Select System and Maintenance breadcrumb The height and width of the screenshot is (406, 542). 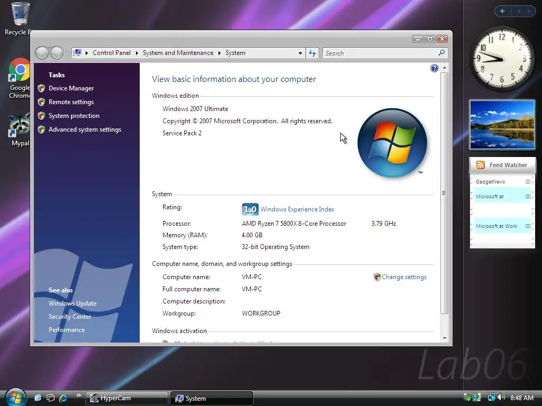[178, 53]
